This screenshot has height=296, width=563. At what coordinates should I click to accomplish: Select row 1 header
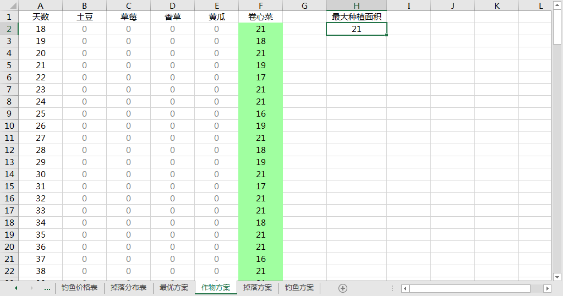(x=9, y=17)
